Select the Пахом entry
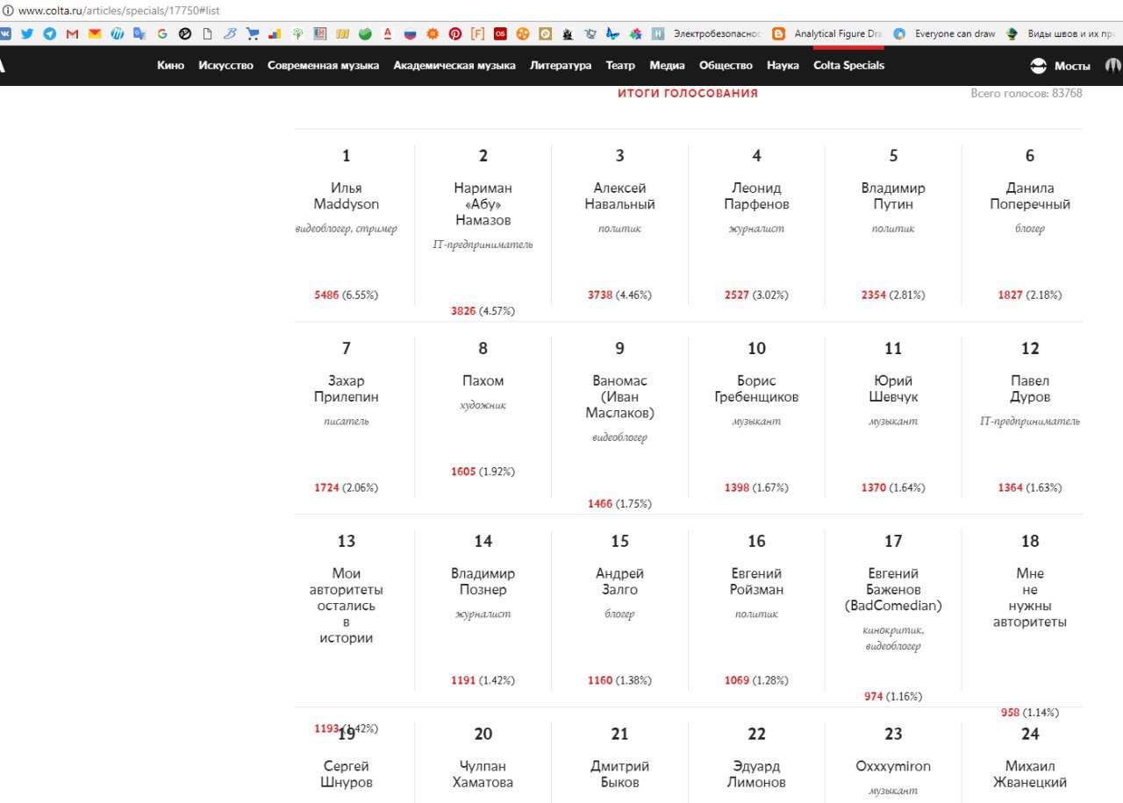1123x803 pixels. click(x=483, y=381)
